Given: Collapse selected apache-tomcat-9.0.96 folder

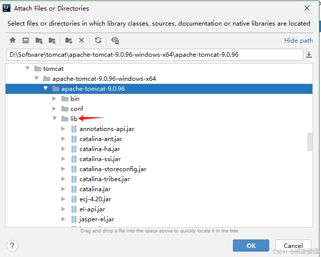Looking at the screenshot, I should point(46,88).
